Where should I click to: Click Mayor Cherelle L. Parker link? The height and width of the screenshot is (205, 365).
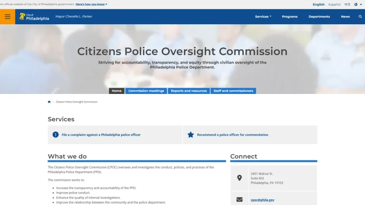point(74,17)
